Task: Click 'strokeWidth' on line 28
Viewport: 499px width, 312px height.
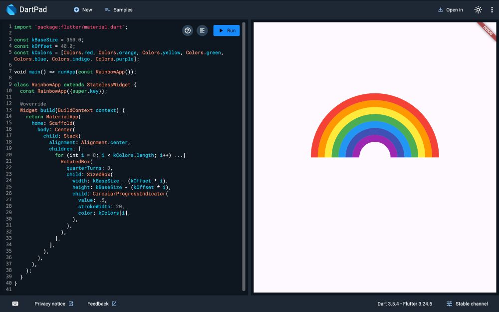Action: [x=94, y=207]
